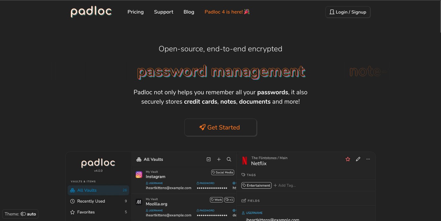This screenshot has width=441, height=221.
Task: Click the bold word 'passwords'
Action: point(272,92)
